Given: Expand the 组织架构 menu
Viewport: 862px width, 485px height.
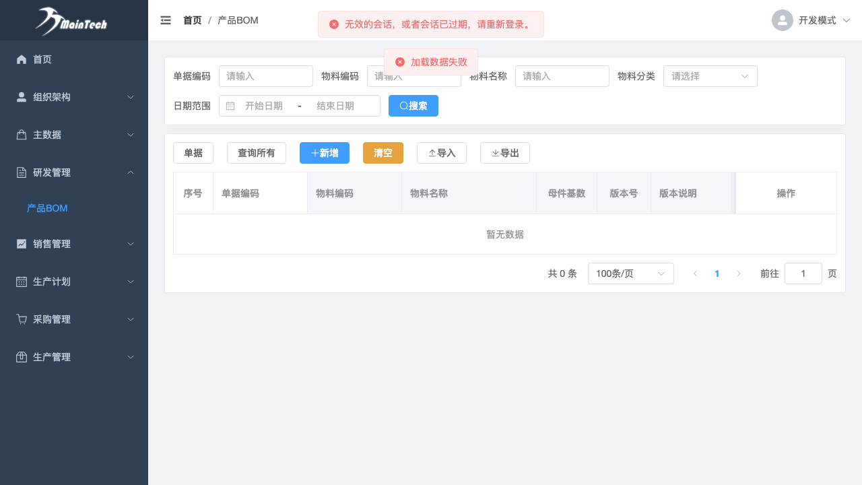Looking at the screenshot, I should pos(74,97).
